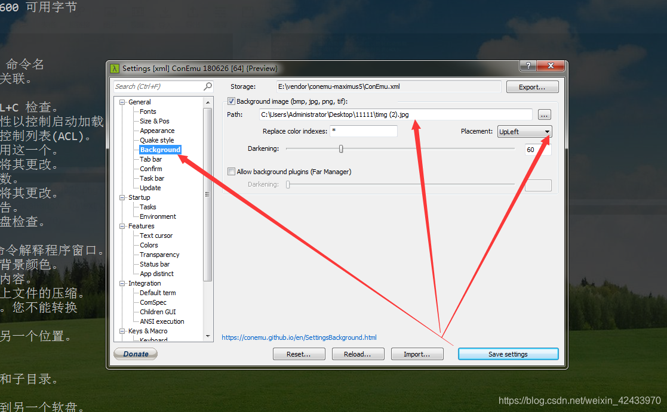667x412 pixels.
Task: Open the ANSI execution page
Action: coord(162,321)
